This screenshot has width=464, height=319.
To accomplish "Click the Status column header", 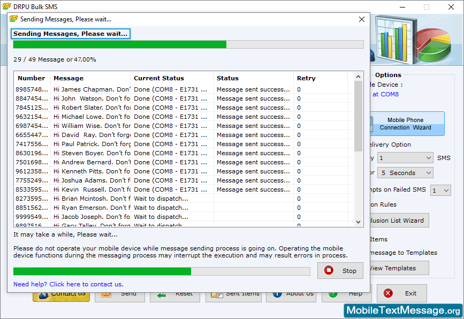I will tap(253, 78).
